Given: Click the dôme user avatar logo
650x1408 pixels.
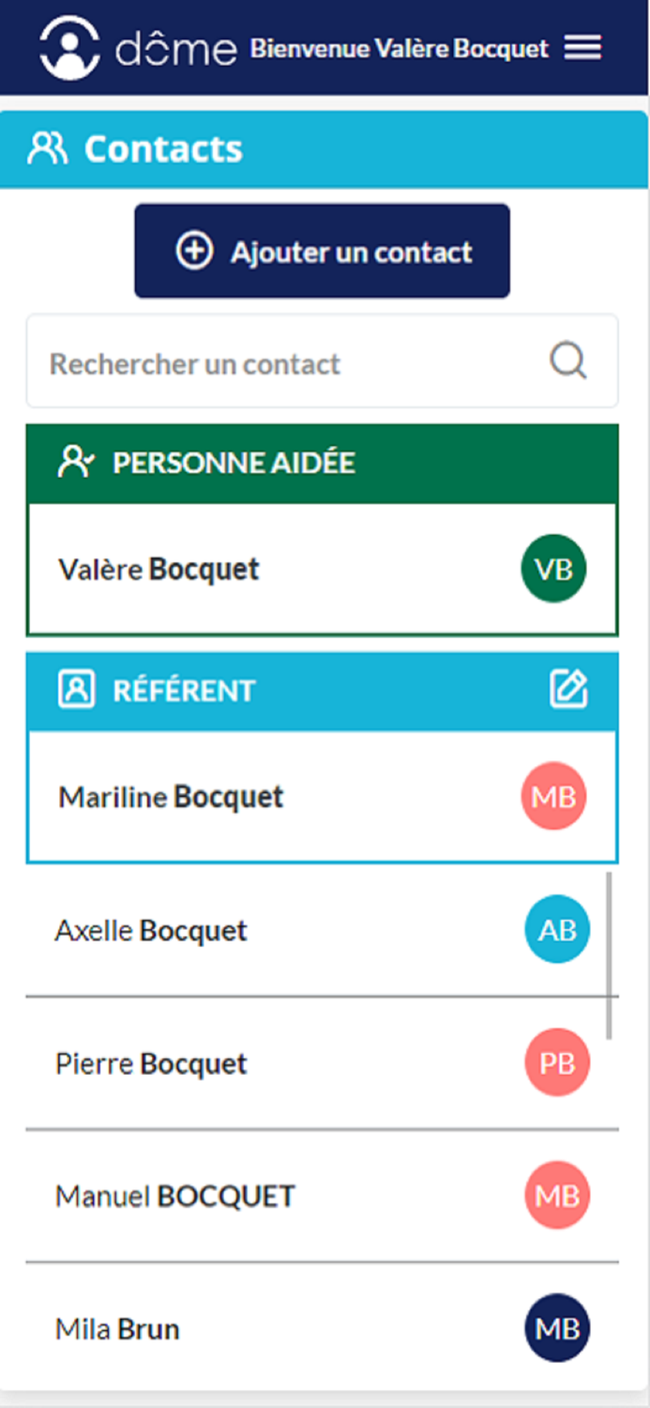Looking at the screenshot, I should click(69, 47).
